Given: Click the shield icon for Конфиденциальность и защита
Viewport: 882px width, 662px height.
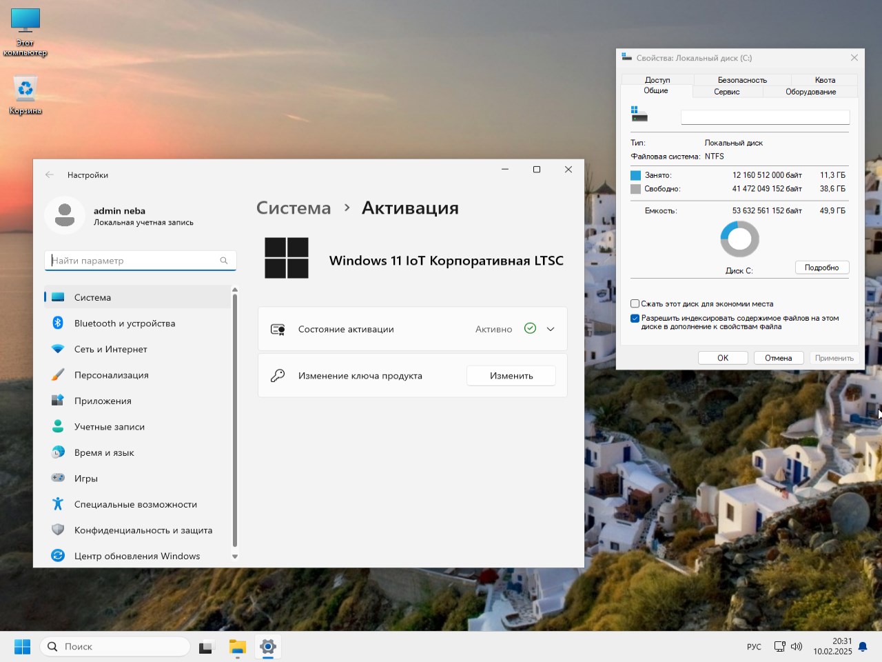Looking at the screenshot, I should click(58, 530).
